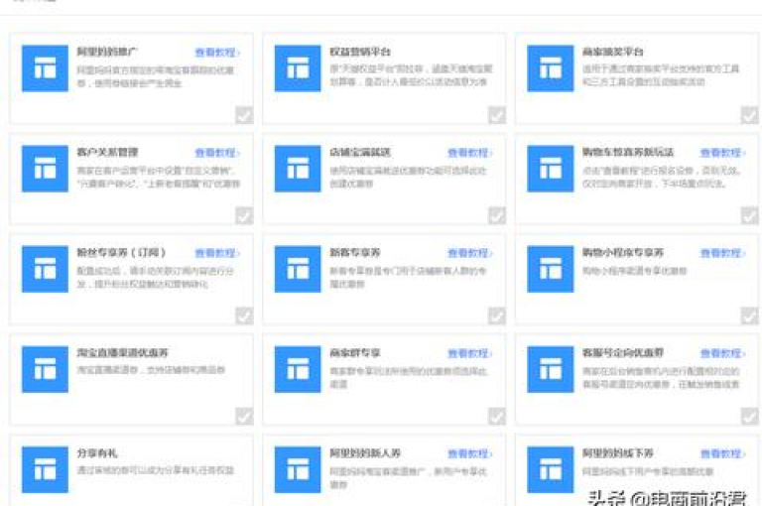Select the 淘宝直播渠道优惠券 title text
This screenshot has height=506, width=762.
tap(122, 353)
